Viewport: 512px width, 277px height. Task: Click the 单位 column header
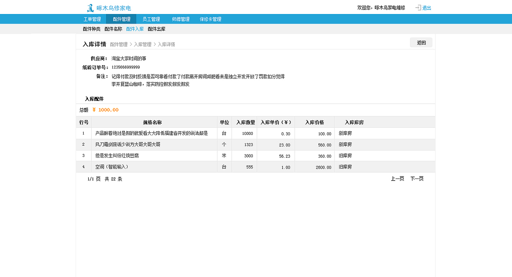coord(224,122)
